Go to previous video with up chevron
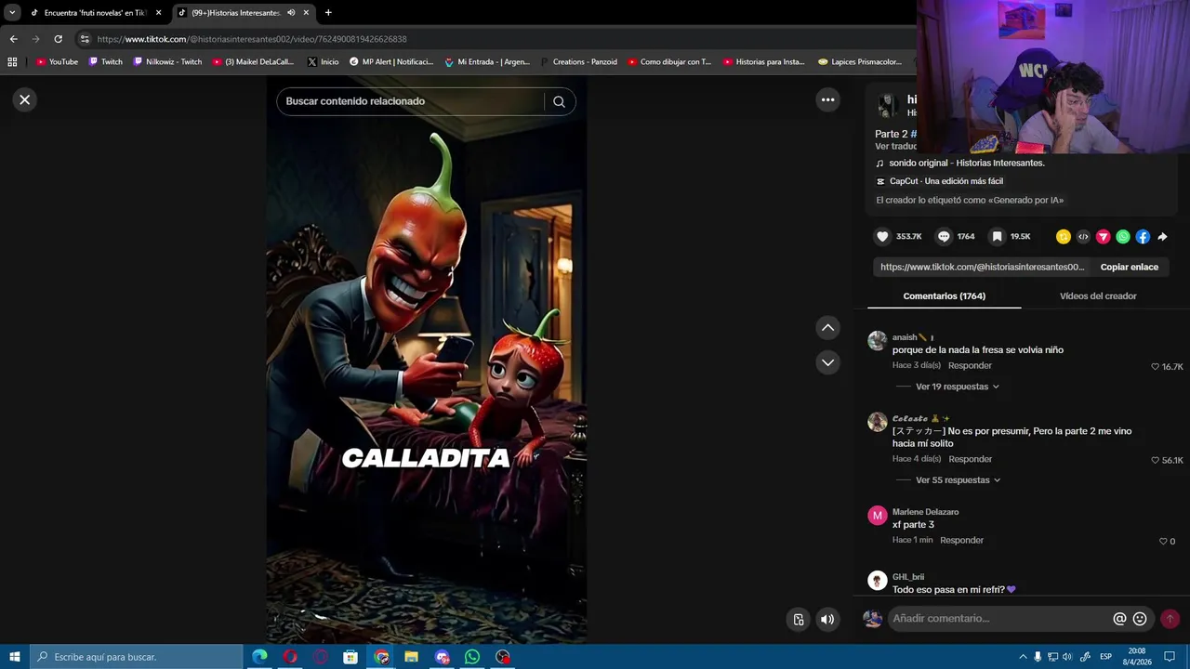The width and height of the screenshot is (1190, 669). point(827,327)
